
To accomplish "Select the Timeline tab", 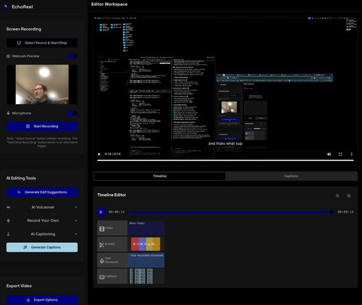I will pos(159,176).
